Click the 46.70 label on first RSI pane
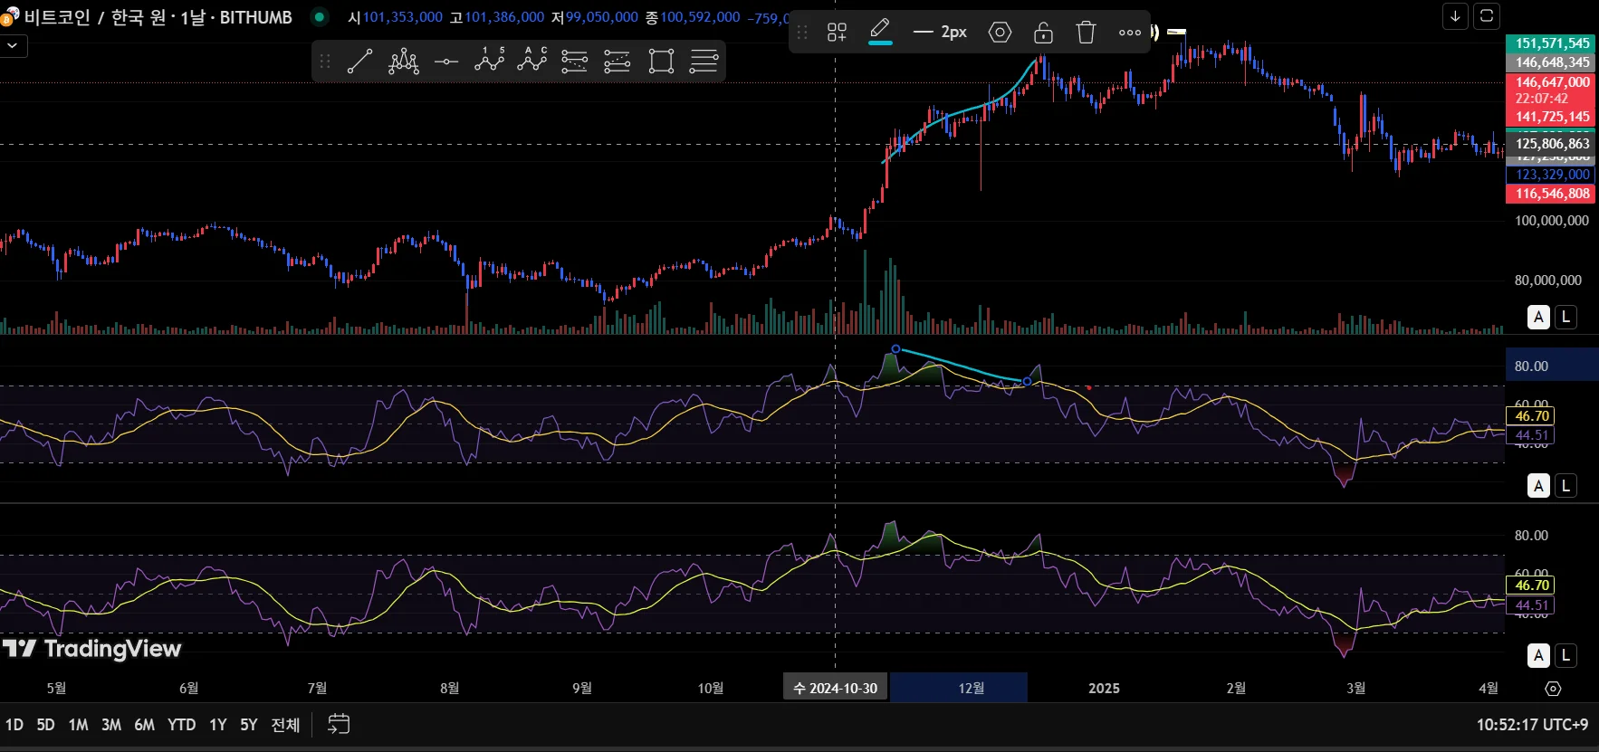 1531,416
